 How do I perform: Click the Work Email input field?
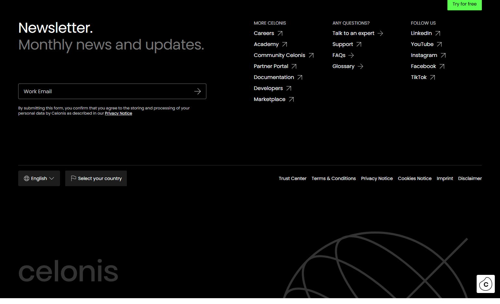pyautogui.click(x=97, y=91)
